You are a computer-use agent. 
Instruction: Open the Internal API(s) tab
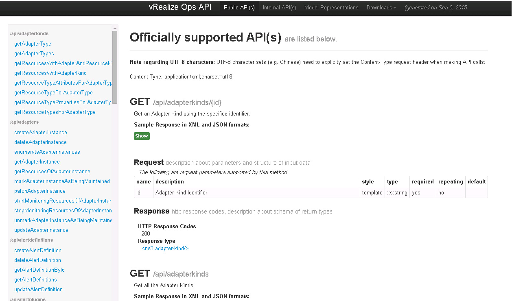click(x=280, y=8)
